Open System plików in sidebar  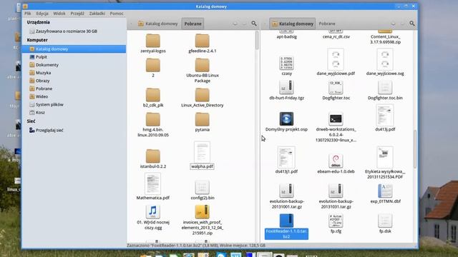point(47,104)
